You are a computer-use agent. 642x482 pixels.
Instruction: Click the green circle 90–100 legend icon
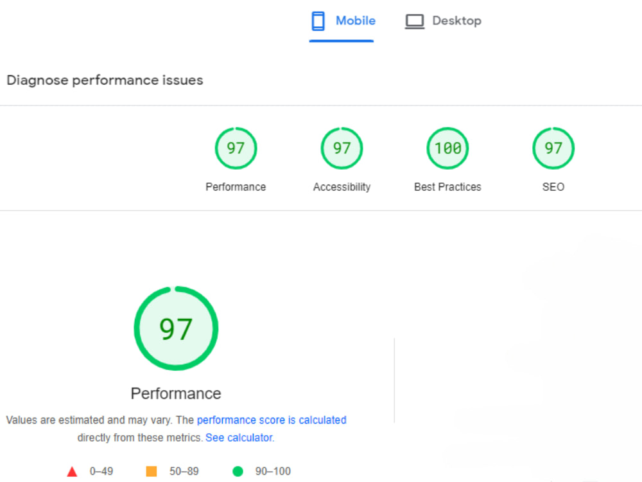pyautogui.click(x=238, y=471)
